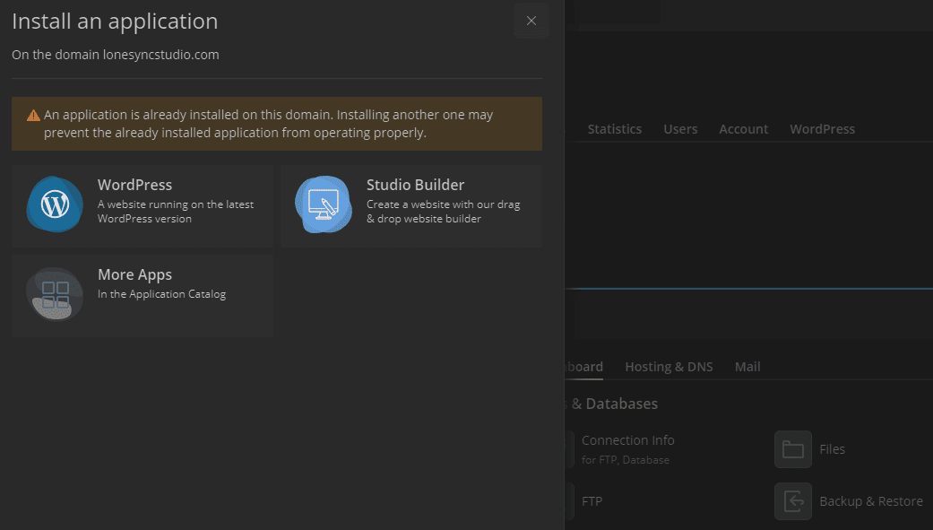Click the Backup & Restore arrow icon
This screenshot has height=530, width=933.
pos(792,501)
